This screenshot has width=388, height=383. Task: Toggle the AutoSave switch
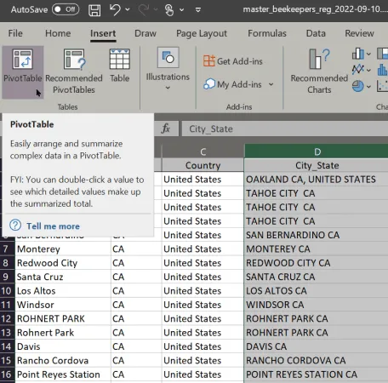pyautogui.click(x=66, y=9)
